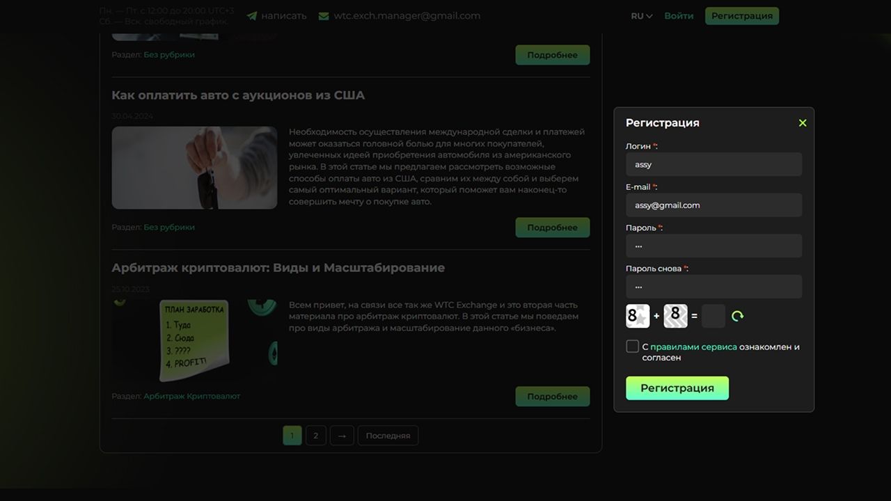Click the email envelope icon in header
Image resolution: width=891 pixels, height=501 pixels.
click(324, 16)
